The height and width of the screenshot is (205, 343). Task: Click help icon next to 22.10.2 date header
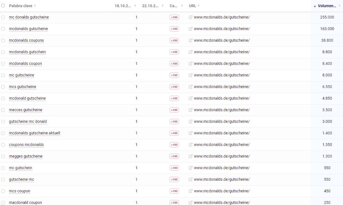[x=163, y=6]
